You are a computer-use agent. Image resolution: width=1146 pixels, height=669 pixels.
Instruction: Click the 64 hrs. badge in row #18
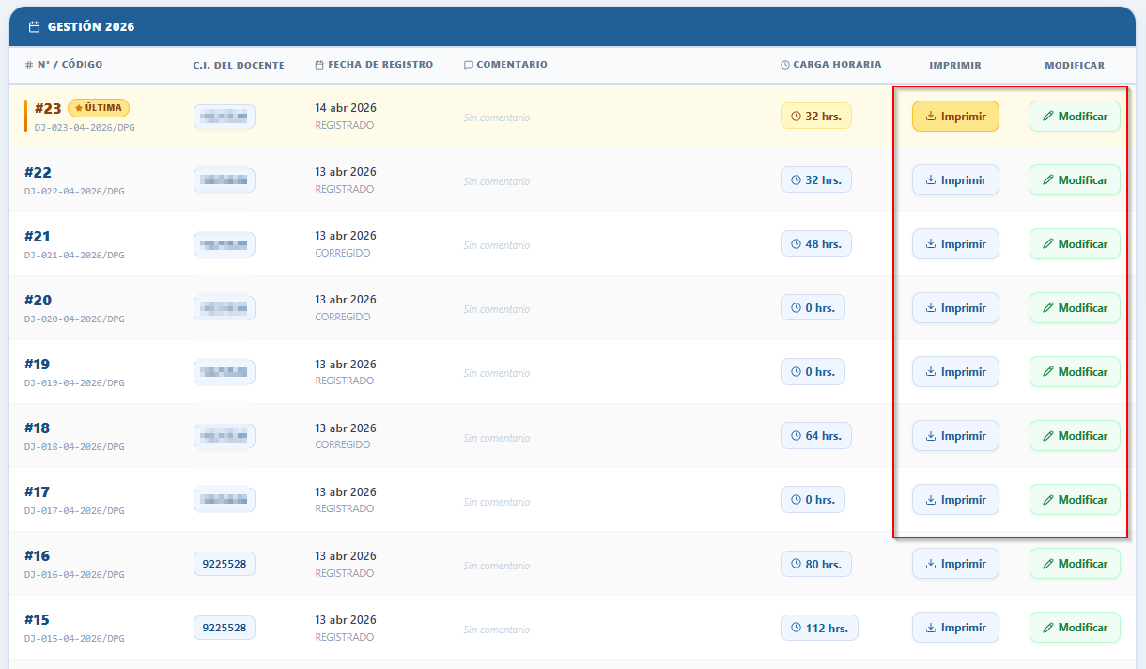click(x=815, y=436)
